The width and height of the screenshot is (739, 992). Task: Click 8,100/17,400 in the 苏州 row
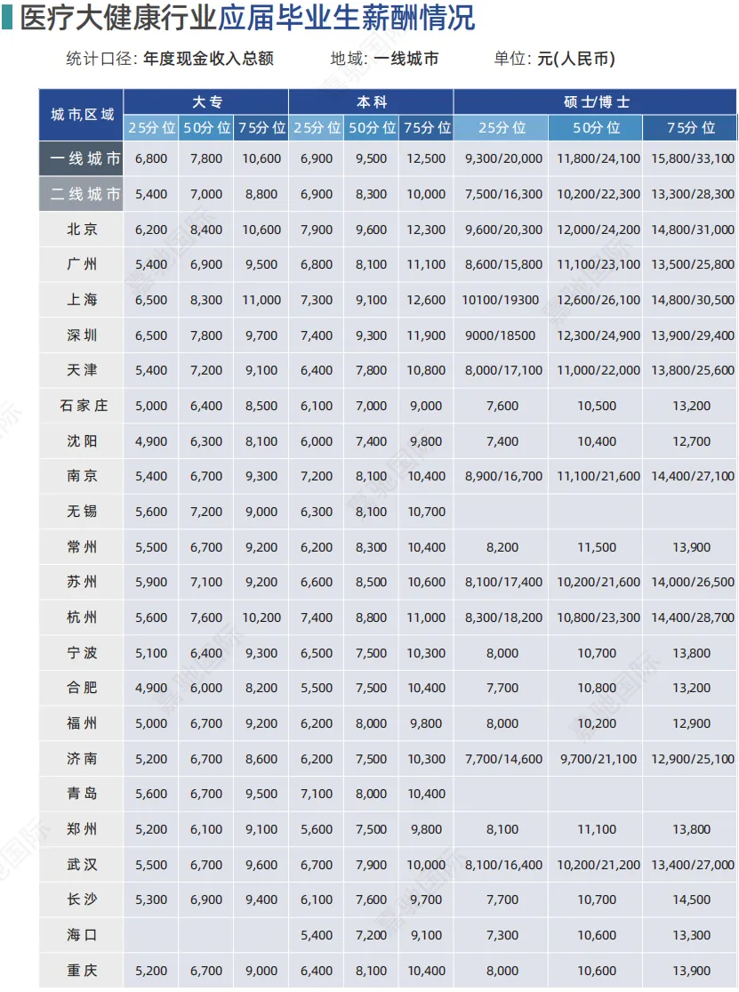pyautogui.click(x=503, y=581)
